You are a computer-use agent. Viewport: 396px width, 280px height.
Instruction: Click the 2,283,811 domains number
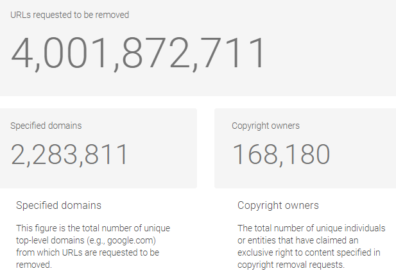(69, 154)
